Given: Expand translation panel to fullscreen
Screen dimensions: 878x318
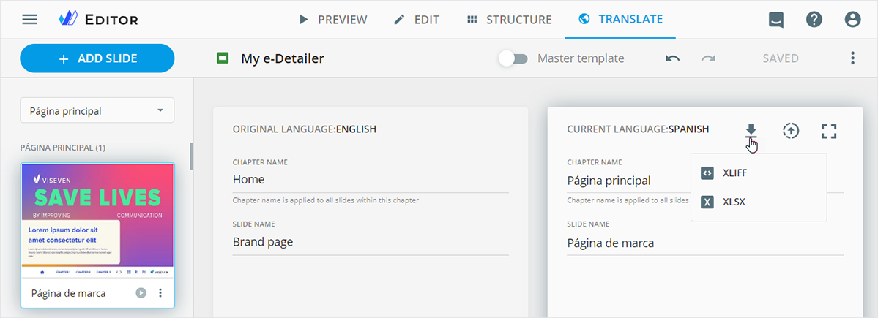Looking at the screenshot, I should coord(829,131).
